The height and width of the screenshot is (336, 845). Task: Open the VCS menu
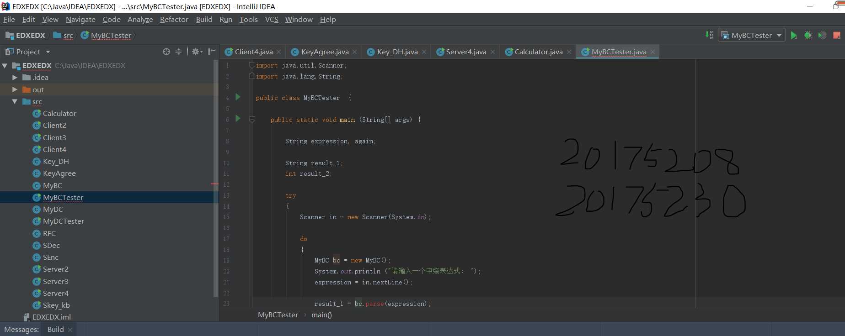pos(272,19)
